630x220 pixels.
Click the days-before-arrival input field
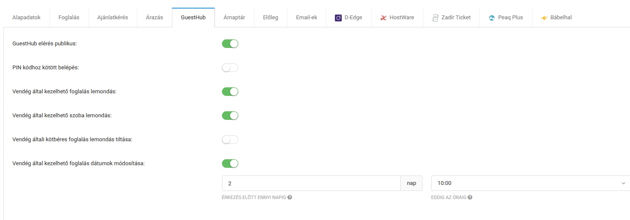point(311,183)
